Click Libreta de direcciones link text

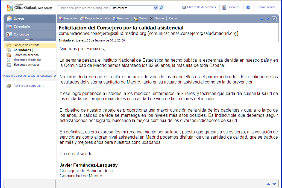tap(201, 7)
